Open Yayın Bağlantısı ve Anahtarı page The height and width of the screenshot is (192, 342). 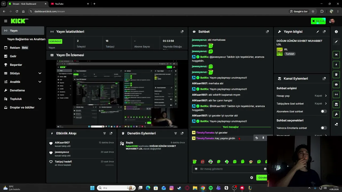coord(26,39)
